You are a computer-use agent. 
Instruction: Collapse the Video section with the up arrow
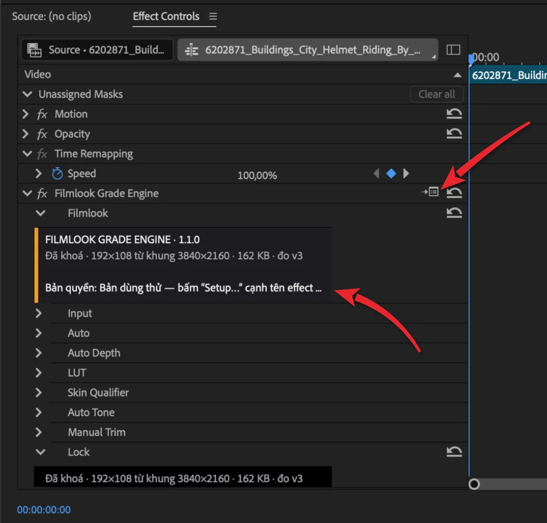tap(457, 75)
